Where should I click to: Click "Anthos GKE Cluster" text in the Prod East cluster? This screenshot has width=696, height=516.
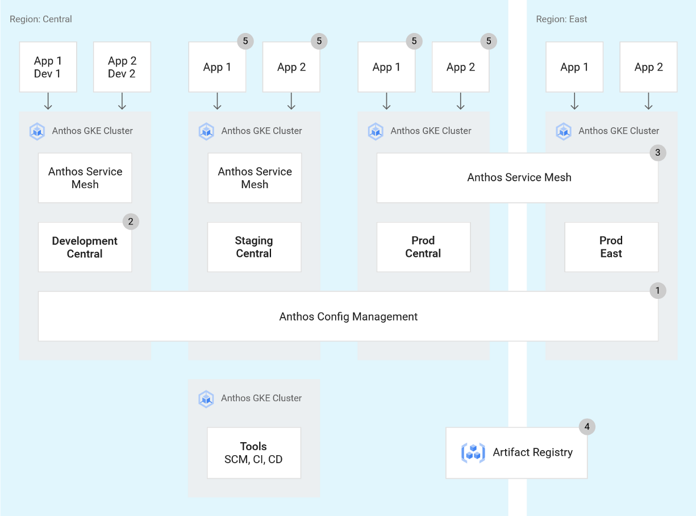click(619, 131)
